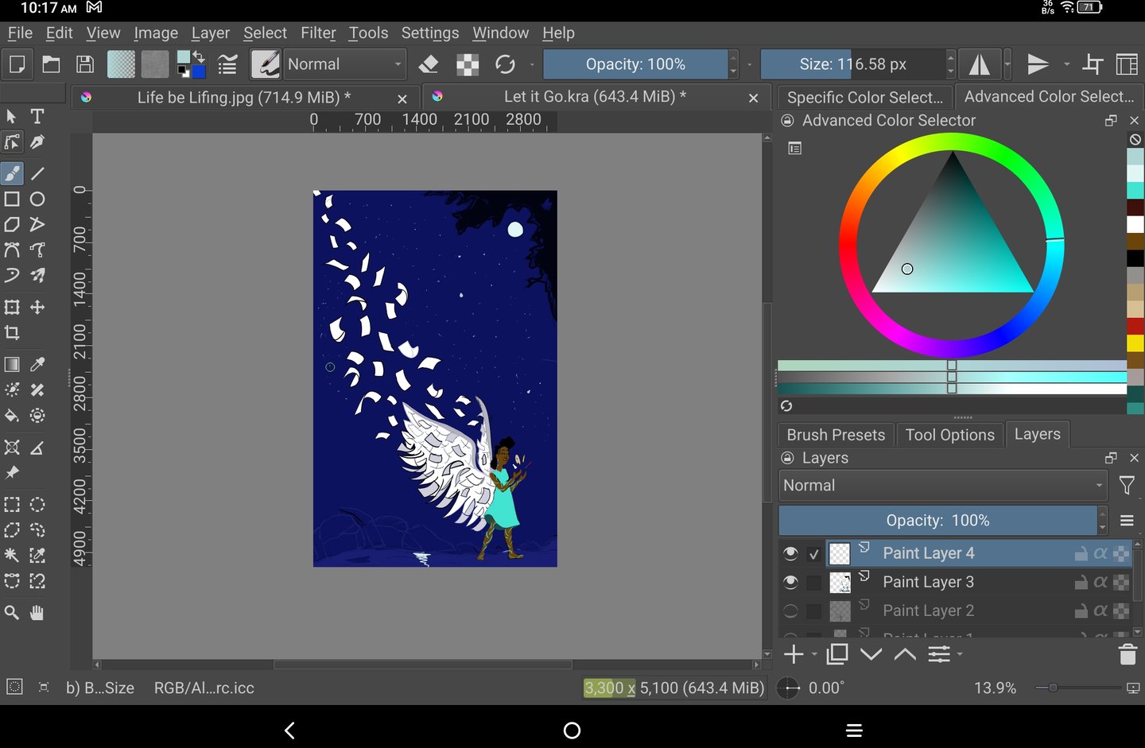Viewport: 1145px width, 748px height.
Task: Select the Zoom magnifier tool
Action: 12,613
